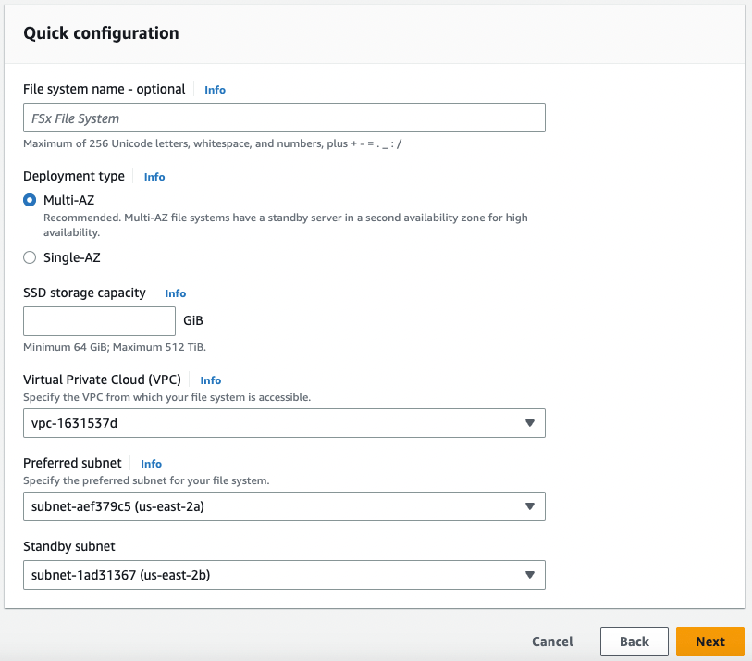The image size is (752, 661).
Task: Click the FSx File System name field
Action: (x=284, y=118)
